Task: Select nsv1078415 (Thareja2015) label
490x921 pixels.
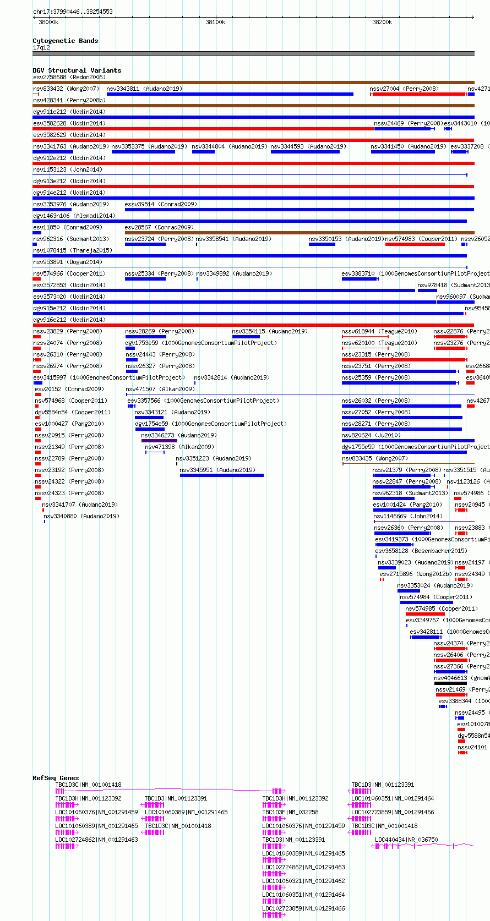Action: coord(72,250)
